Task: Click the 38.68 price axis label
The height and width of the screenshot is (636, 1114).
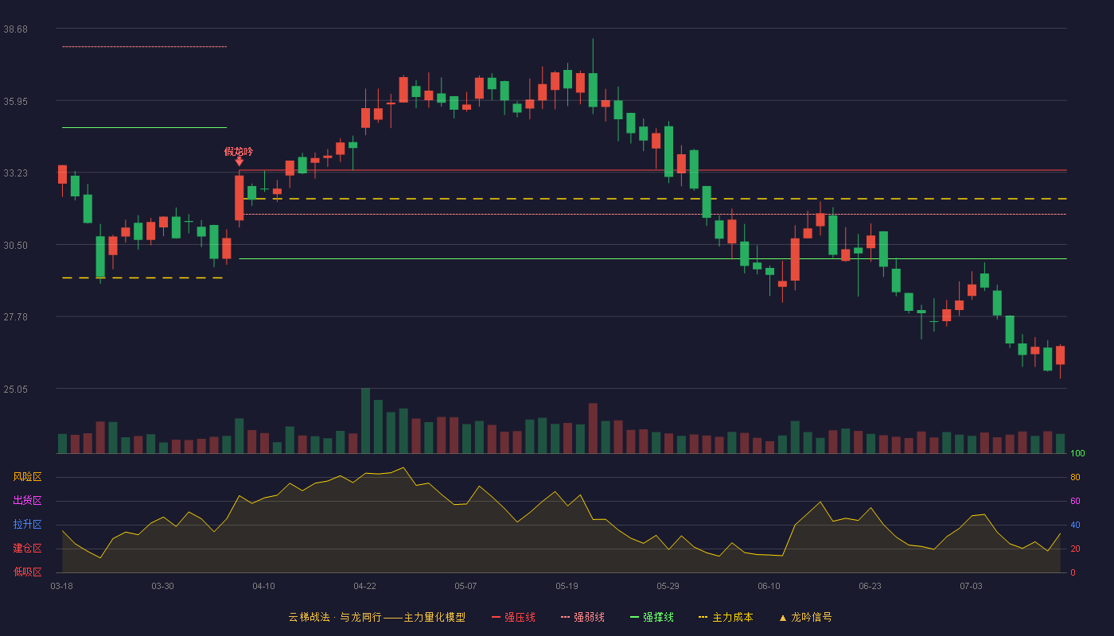Action: [16, 29]
